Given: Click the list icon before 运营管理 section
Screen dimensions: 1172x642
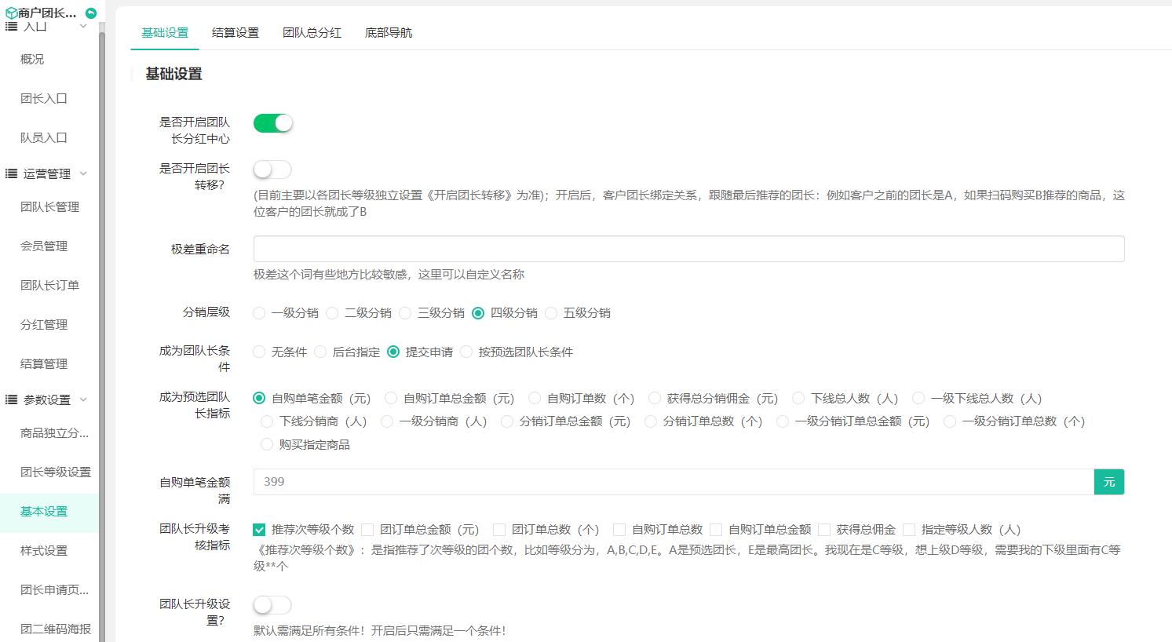Looking at the screenshot, I should coord(11,173).
